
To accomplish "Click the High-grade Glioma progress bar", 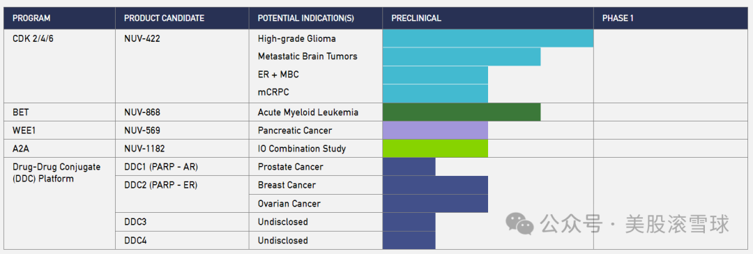I will 488,38.
